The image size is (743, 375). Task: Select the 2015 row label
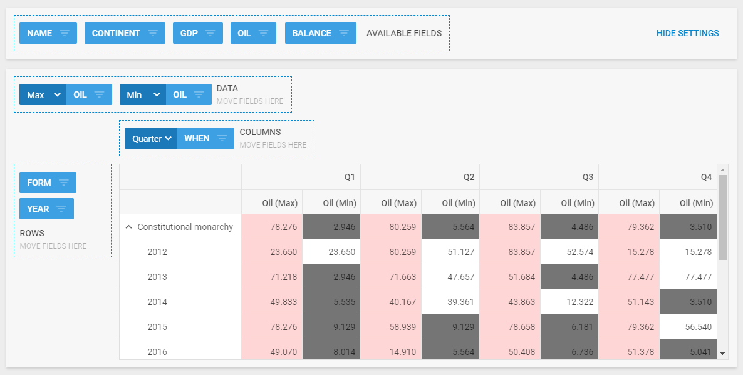180,327
